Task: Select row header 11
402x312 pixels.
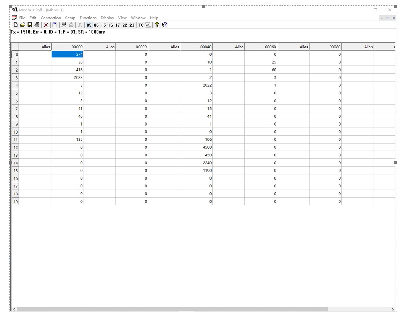Action: click(x=15, y=140)
